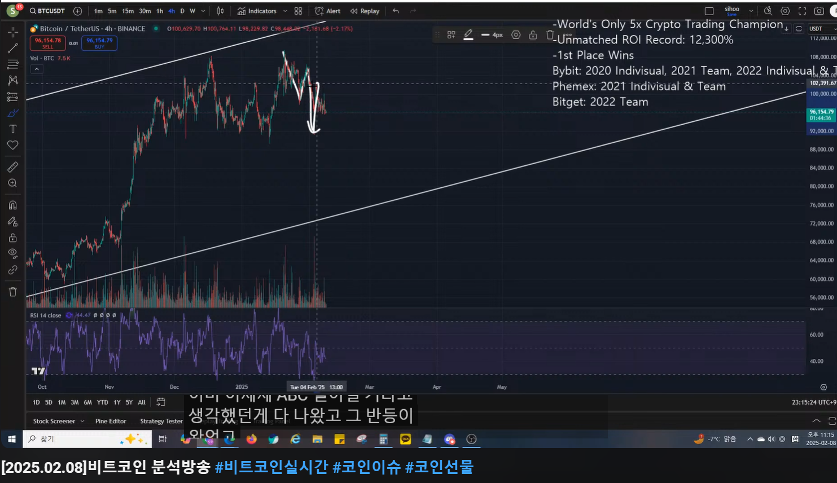Open the heart icons tool
The image size is (837, 483).
click(12, 146)
